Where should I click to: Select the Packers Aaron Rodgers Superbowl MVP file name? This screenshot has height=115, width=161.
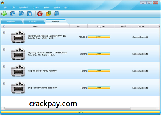coord(47,37)
